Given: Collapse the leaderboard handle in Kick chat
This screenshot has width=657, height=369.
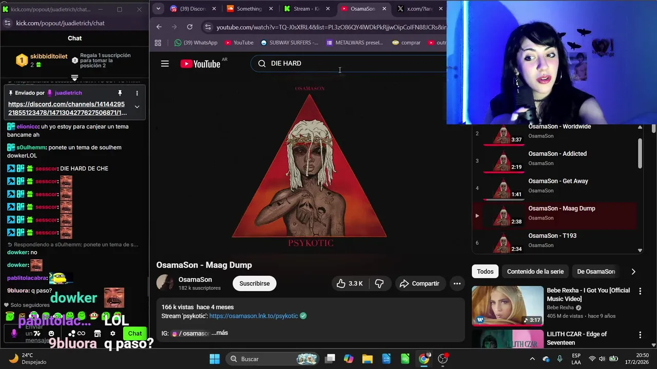Looking at the screenshot, I should (x=74, y=78).
